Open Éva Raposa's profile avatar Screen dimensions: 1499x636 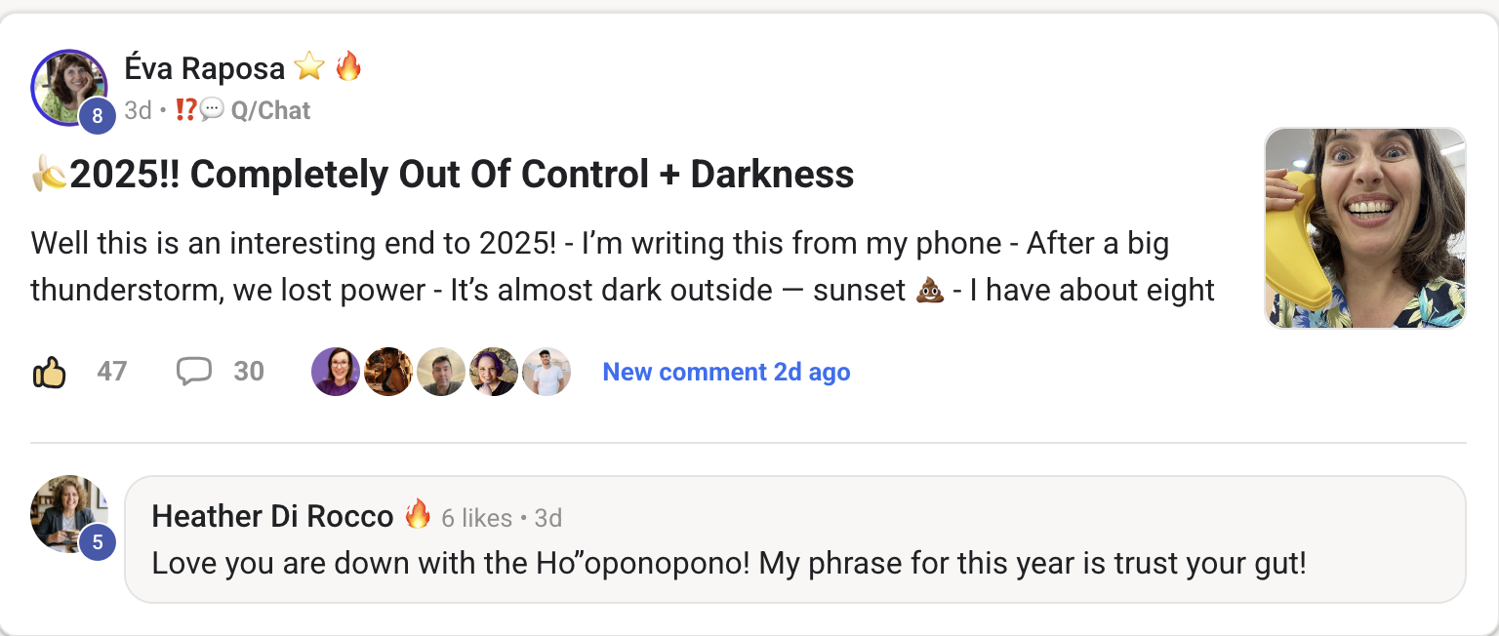[x=68, y=87]
